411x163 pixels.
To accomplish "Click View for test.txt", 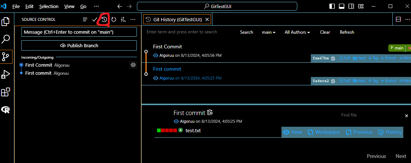I will tap(293, 132).
